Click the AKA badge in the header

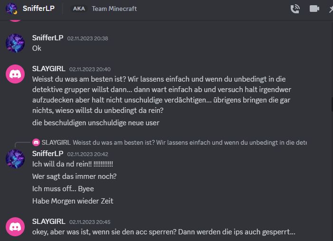[79, 9]
